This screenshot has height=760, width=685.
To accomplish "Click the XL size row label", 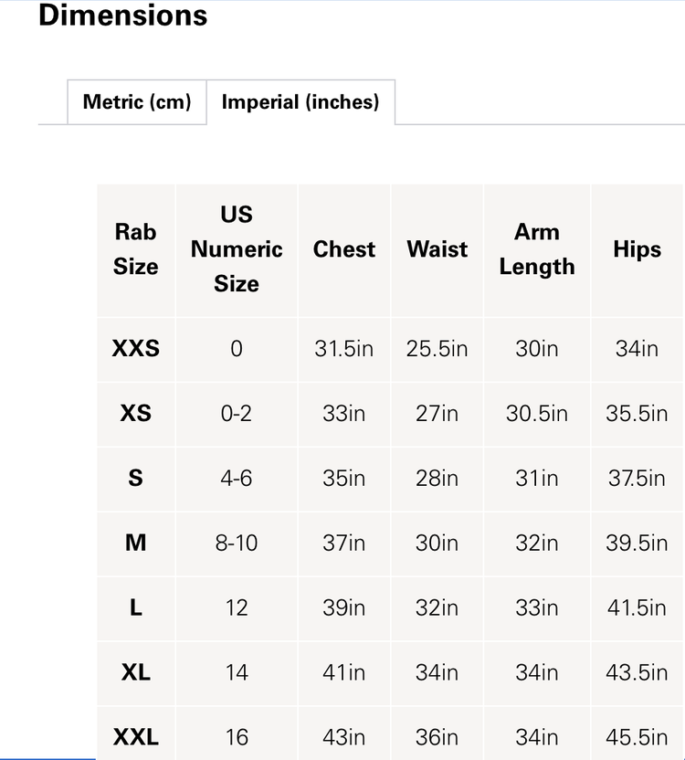I will click(x=135, y=672).
